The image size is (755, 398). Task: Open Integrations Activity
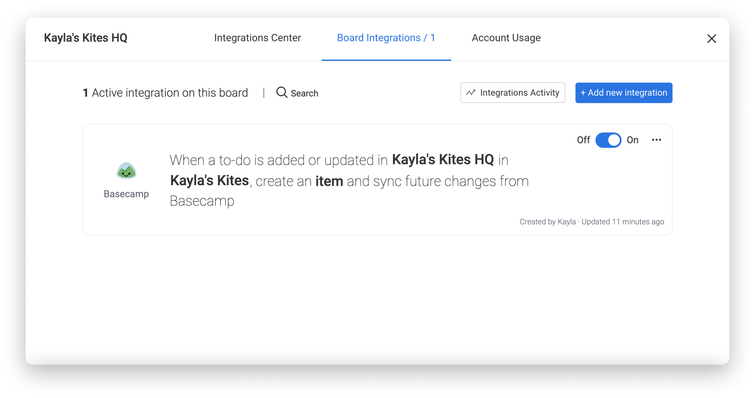tap(513, 93)
